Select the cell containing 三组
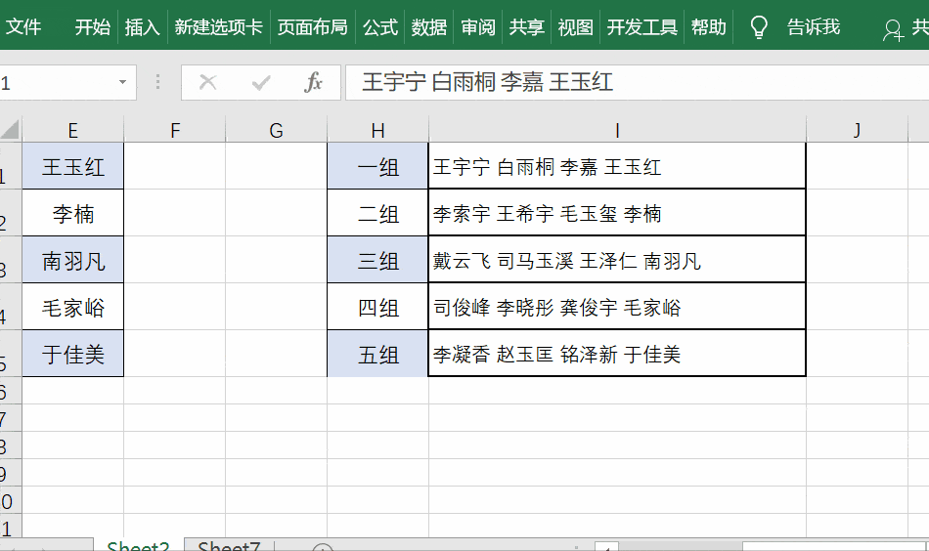 point(377,261)
